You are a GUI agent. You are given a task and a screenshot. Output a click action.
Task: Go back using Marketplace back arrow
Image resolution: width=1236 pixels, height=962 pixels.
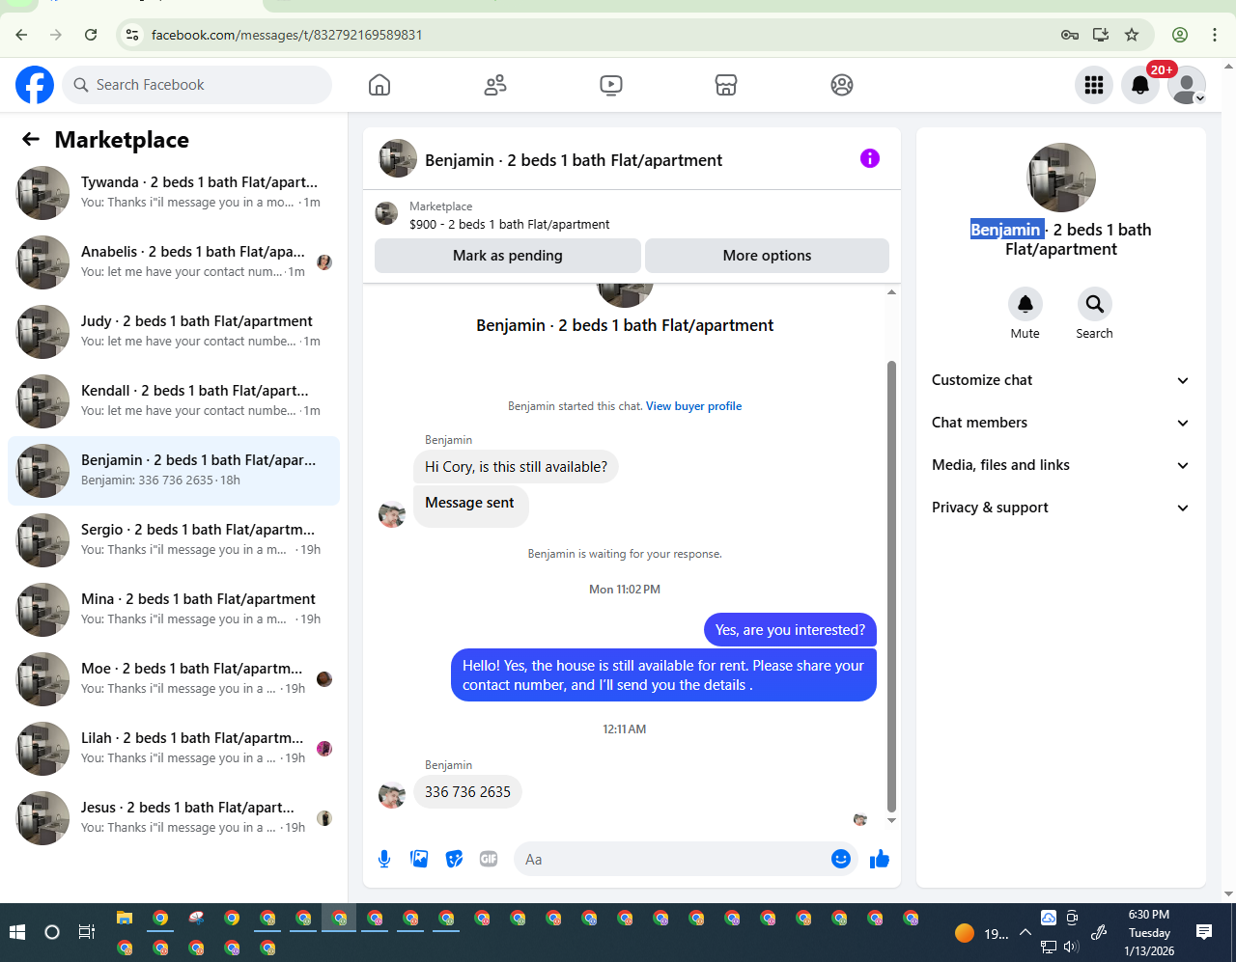[31, 140]
